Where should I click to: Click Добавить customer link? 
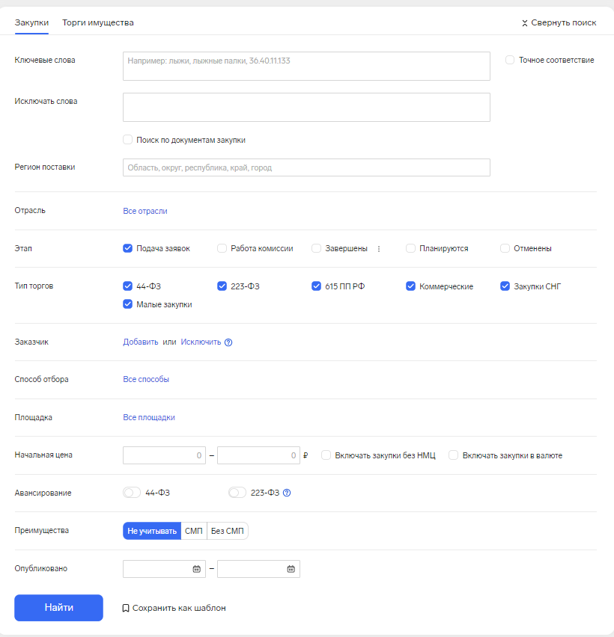(x=141, y=342)
